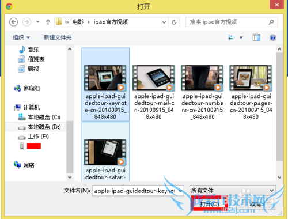This screenshot has width=288, height=219.
Task: Click the Back navigation arrow
Action: tap(13, 22)
